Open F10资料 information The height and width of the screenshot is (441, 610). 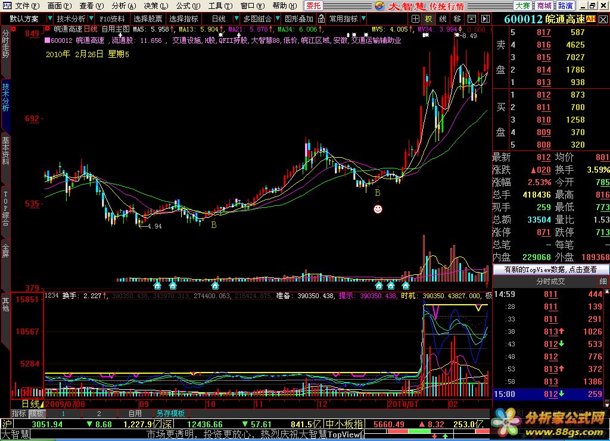(112, 18)
